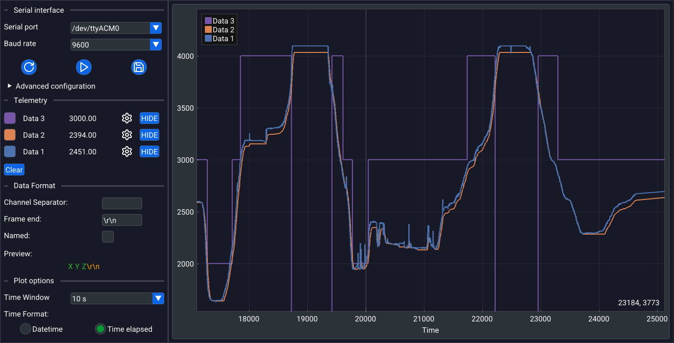Start serial acquisition with play button

[x=84, y=67]
